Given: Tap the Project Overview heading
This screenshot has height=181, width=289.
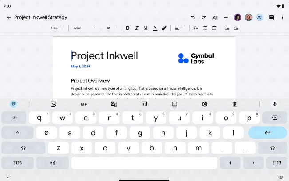Looking at the screenshot, I should point(90,81).
